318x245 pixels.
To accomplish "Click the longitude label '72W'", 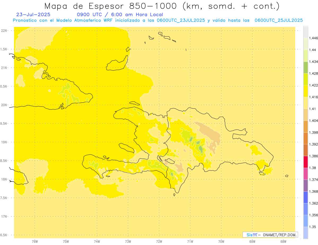I will [159, 242].
